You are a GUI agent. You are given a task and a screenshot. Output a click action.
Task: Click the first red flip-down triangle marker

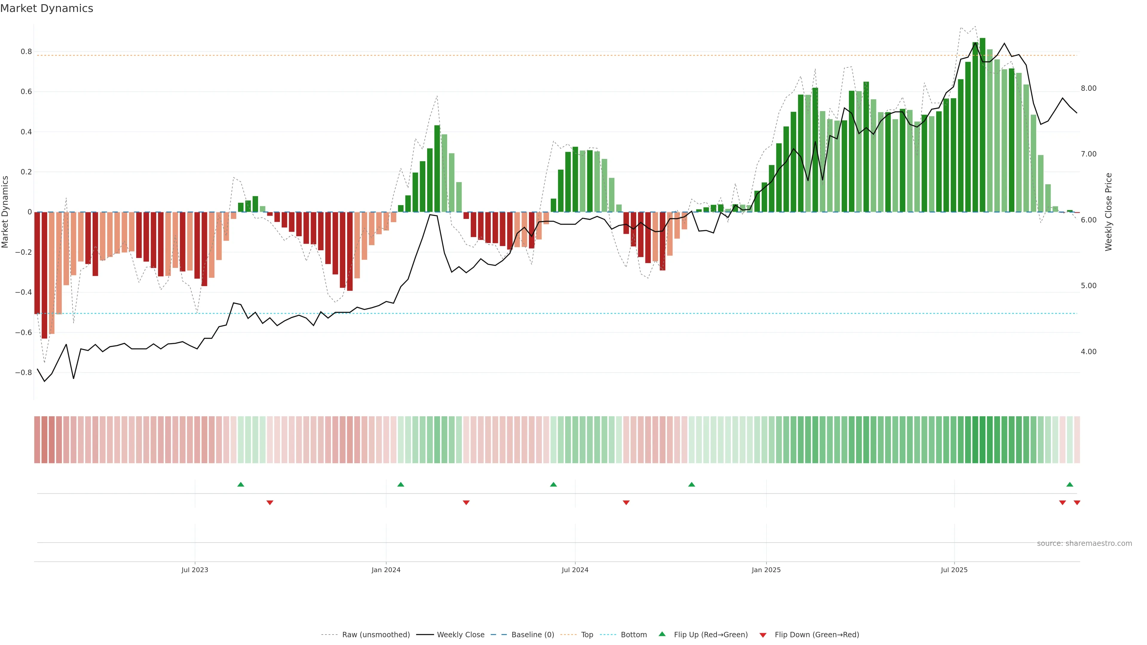tap(270, 503)
